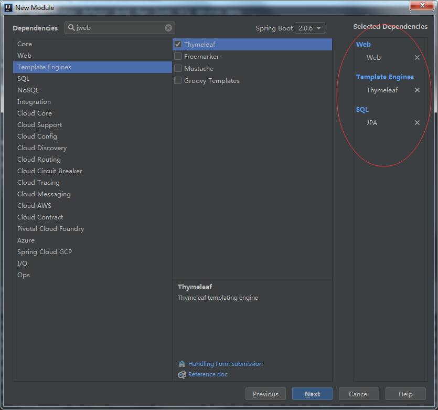Select the Core category
The height and width of the screenshot is (410, 438).
point(92,44)
